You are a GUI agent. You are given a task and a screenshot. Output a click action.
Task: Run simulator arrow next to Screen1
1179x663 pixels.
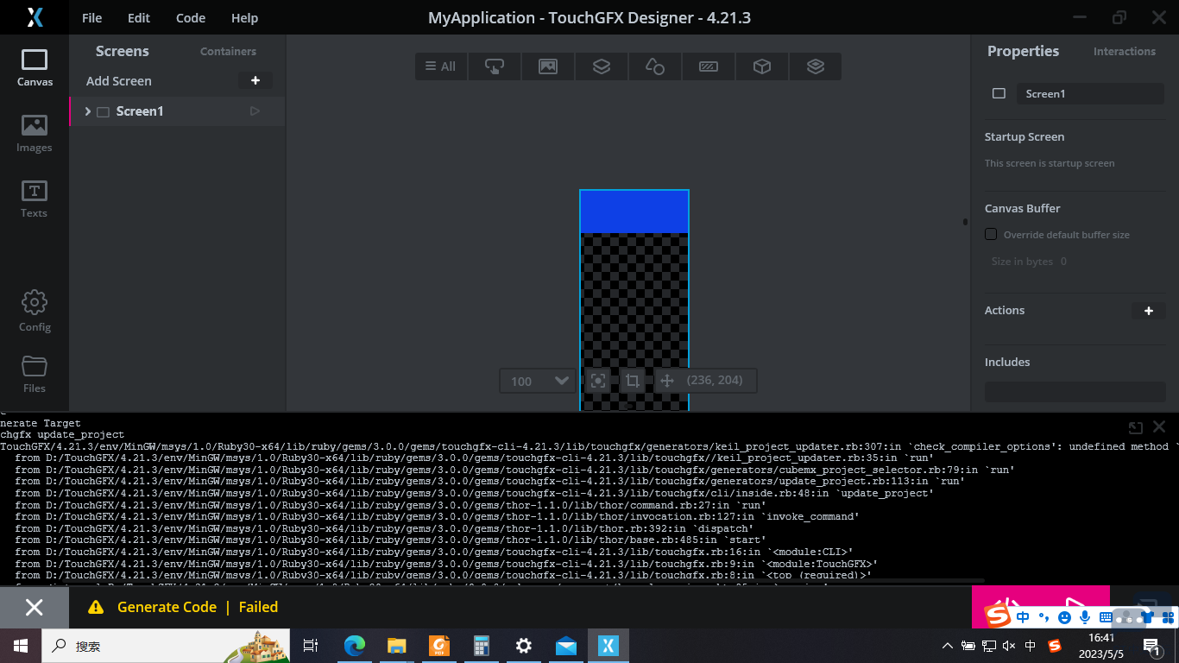pyautogui.click(x=255, y=110)
